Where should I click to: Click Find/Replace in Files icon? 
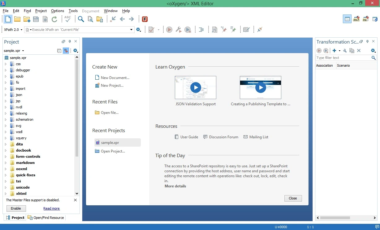90,19
